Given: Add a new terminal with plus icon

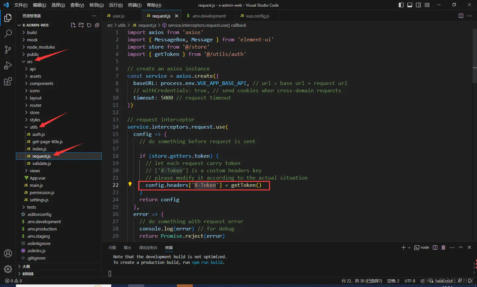Looking at the screenshot, I should tap(403, 247).
